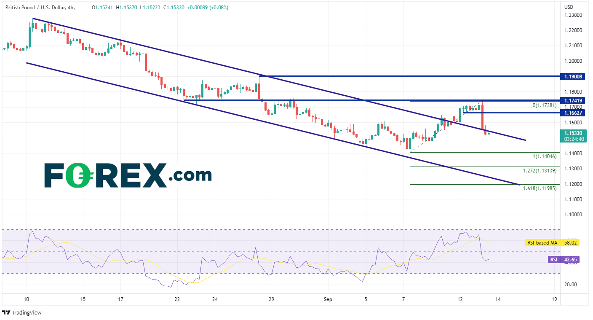Click the USD currency label on price axis
593x320 pixels.
(569, 7)
